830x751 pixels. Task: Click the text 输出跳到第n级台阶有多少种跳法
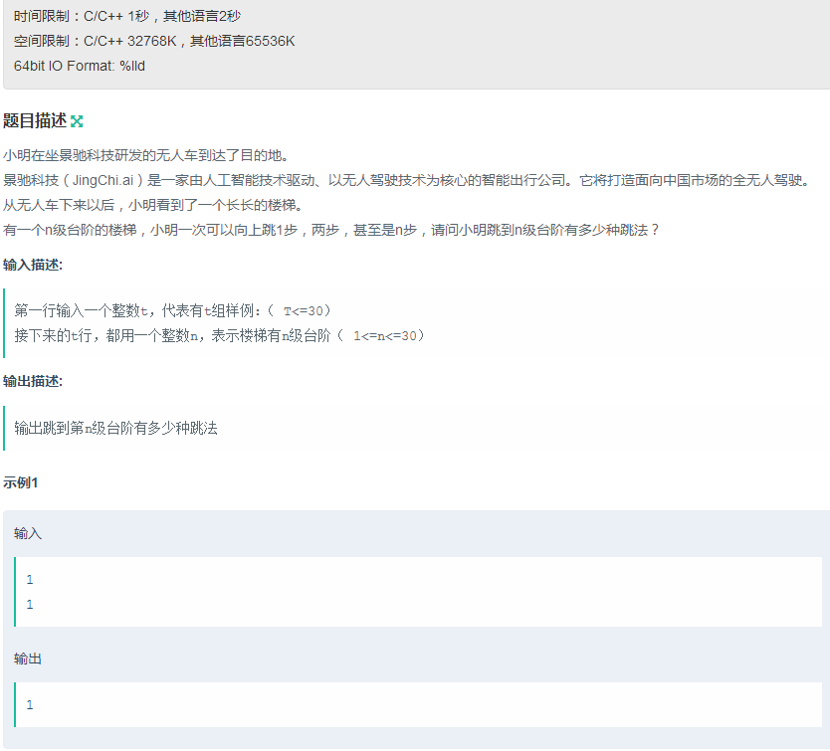(x=115, y=428)
